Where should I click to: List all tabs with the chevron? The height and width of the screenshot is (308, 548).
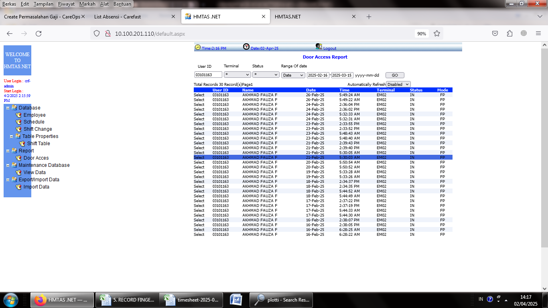coord(540,17)
